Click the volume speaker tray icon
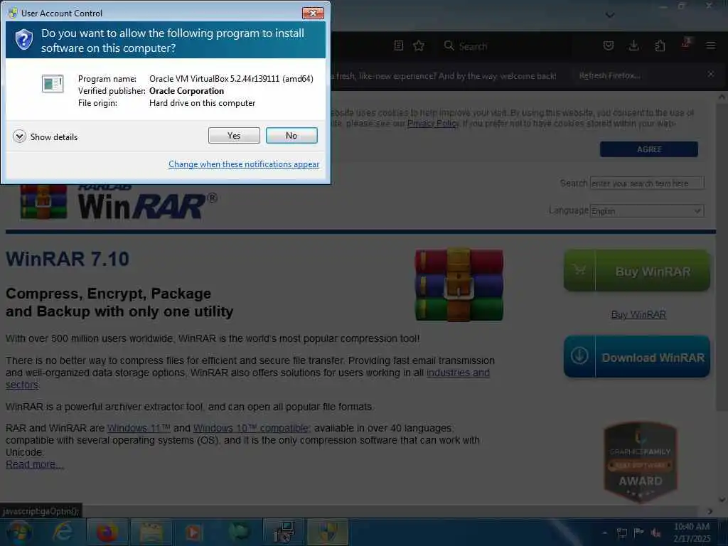728x546 pixels. tap(656, 532)
